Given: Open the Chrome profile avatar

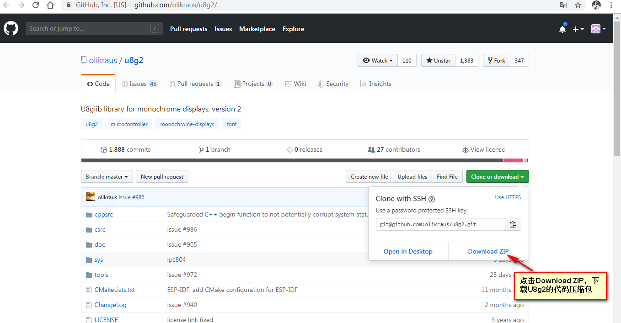Looking at the screenshot, I should pos(596,5).
